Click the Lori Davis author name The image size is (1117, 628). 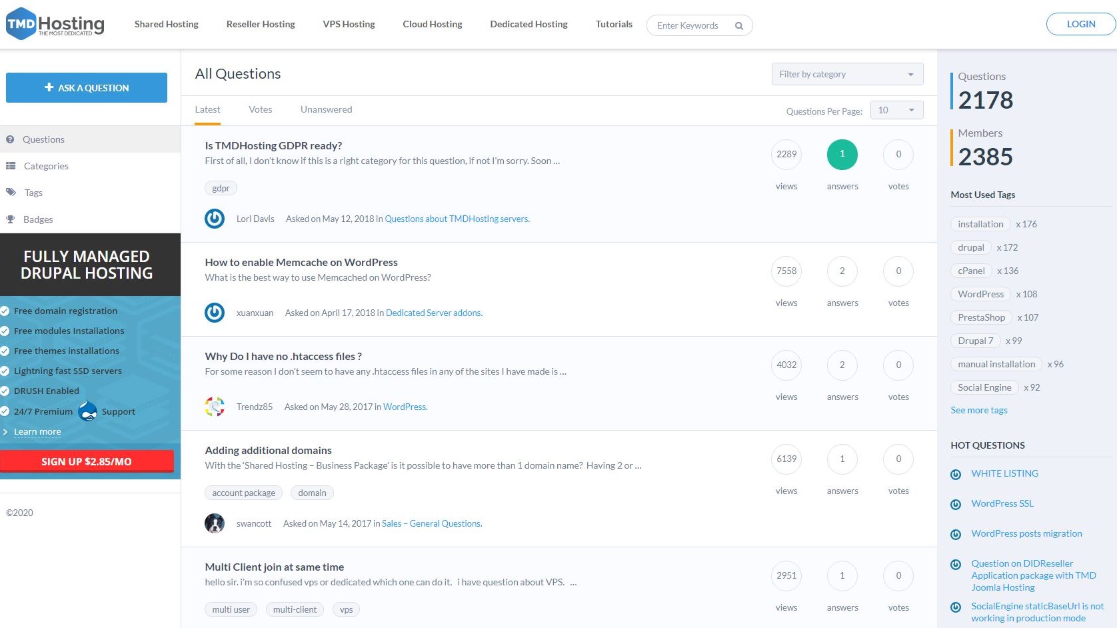[255, 219]
